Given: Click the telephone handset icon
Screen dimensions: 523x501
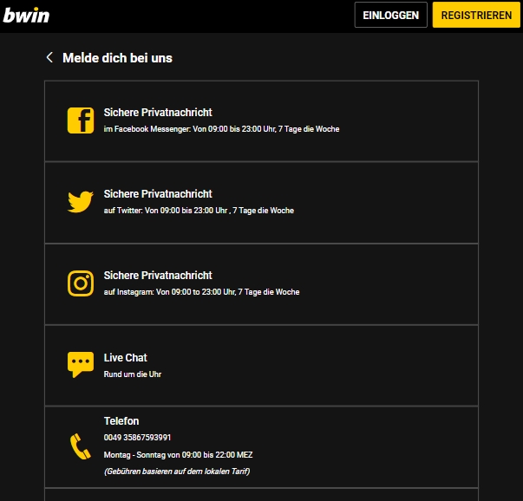Looking at the screenshot, I should [x=81, y=446].
